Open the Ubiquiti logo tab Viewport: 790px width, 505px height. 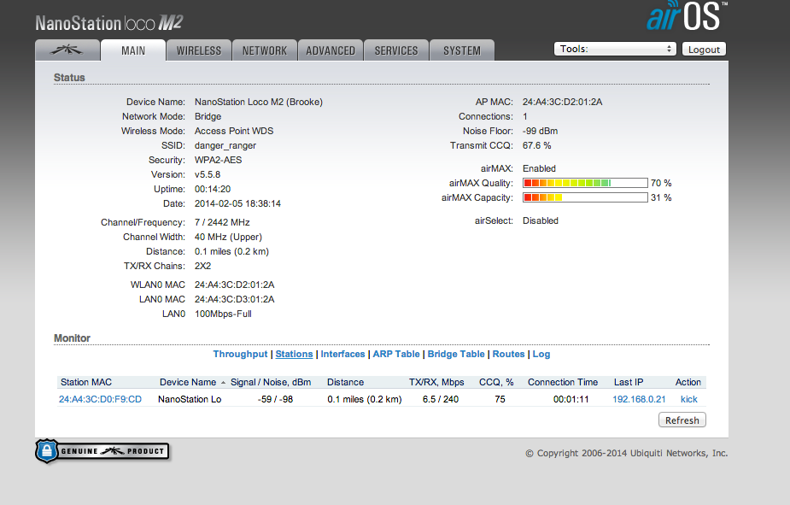tap(67, 50)
